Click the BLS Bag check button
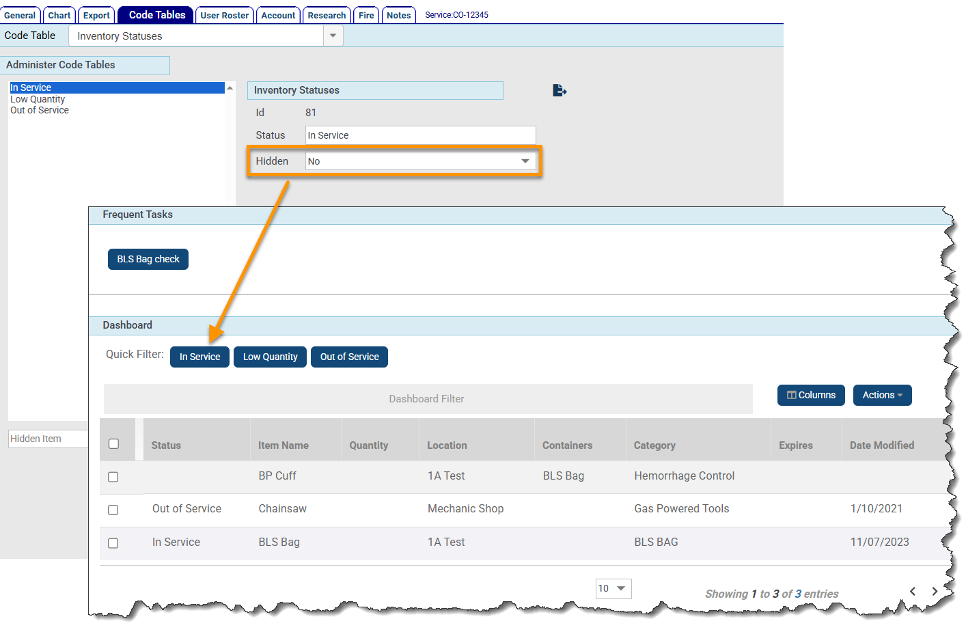The image size is (966, 634). click(148, 259)
